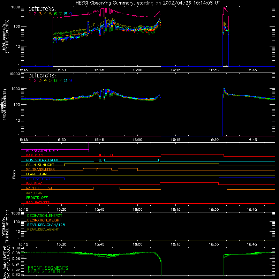The width and height of the screenshot is (279, 279).
Task: Click the 1.00 tick label on livetime axis
Action: pyautogui.click(x=16, y=248)
